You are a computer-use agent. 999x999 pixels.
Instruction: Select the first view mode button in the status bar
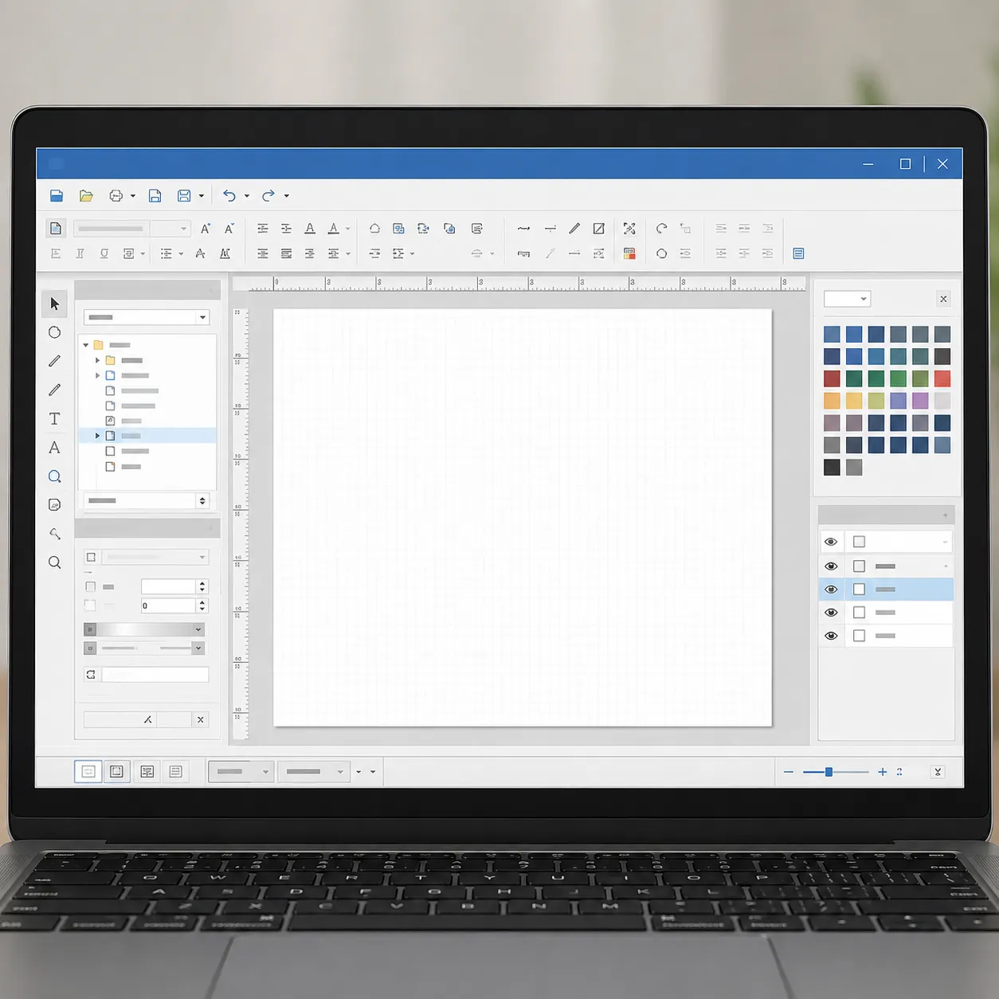coord(88,771)
